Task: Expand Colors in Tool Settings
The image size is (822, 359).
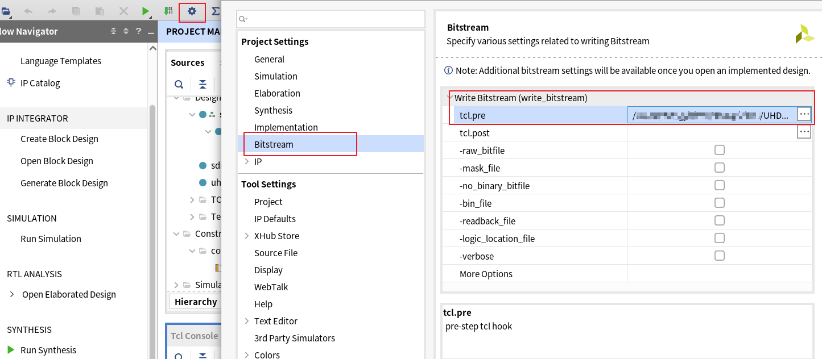Action: pos(246,355)
